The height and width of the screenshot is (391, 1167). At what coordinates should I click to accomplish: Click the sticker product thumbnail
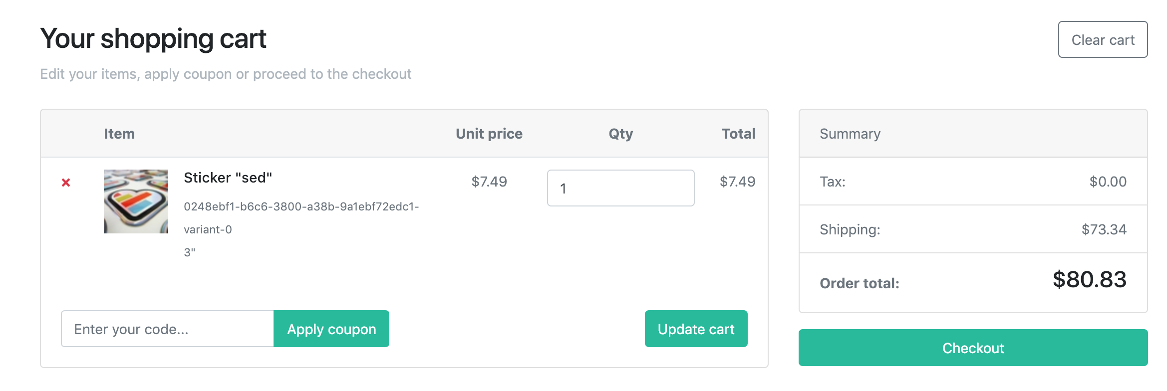pos(136,201)
